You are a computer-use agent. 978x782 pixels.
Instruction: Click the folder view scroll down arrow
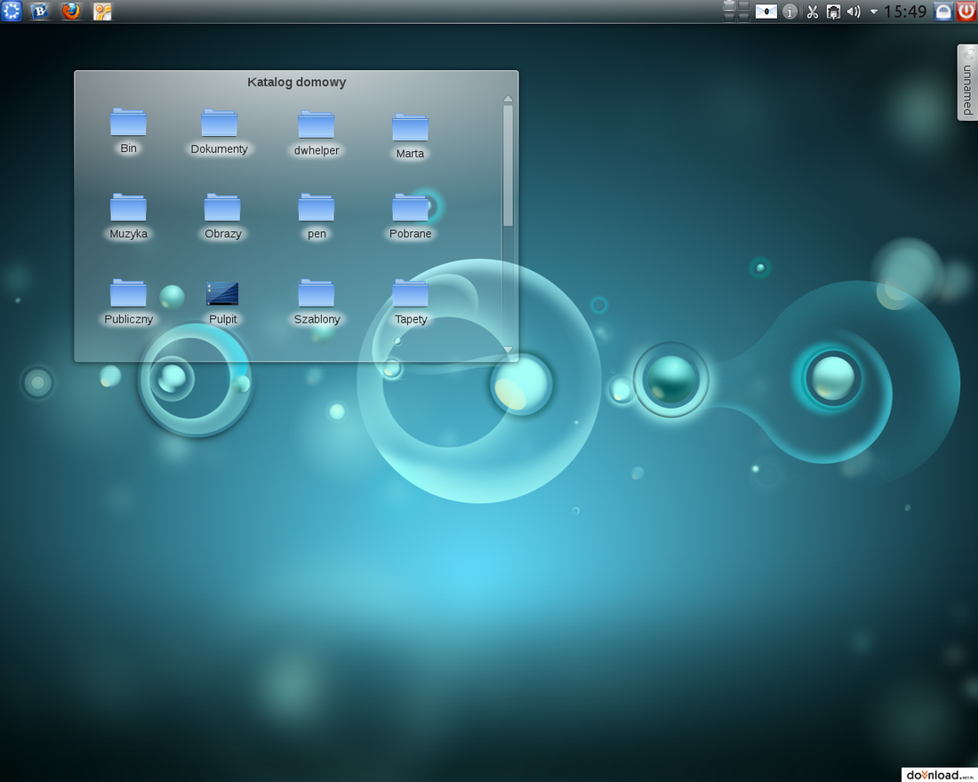pyautogui.click(x=508, y=350)
